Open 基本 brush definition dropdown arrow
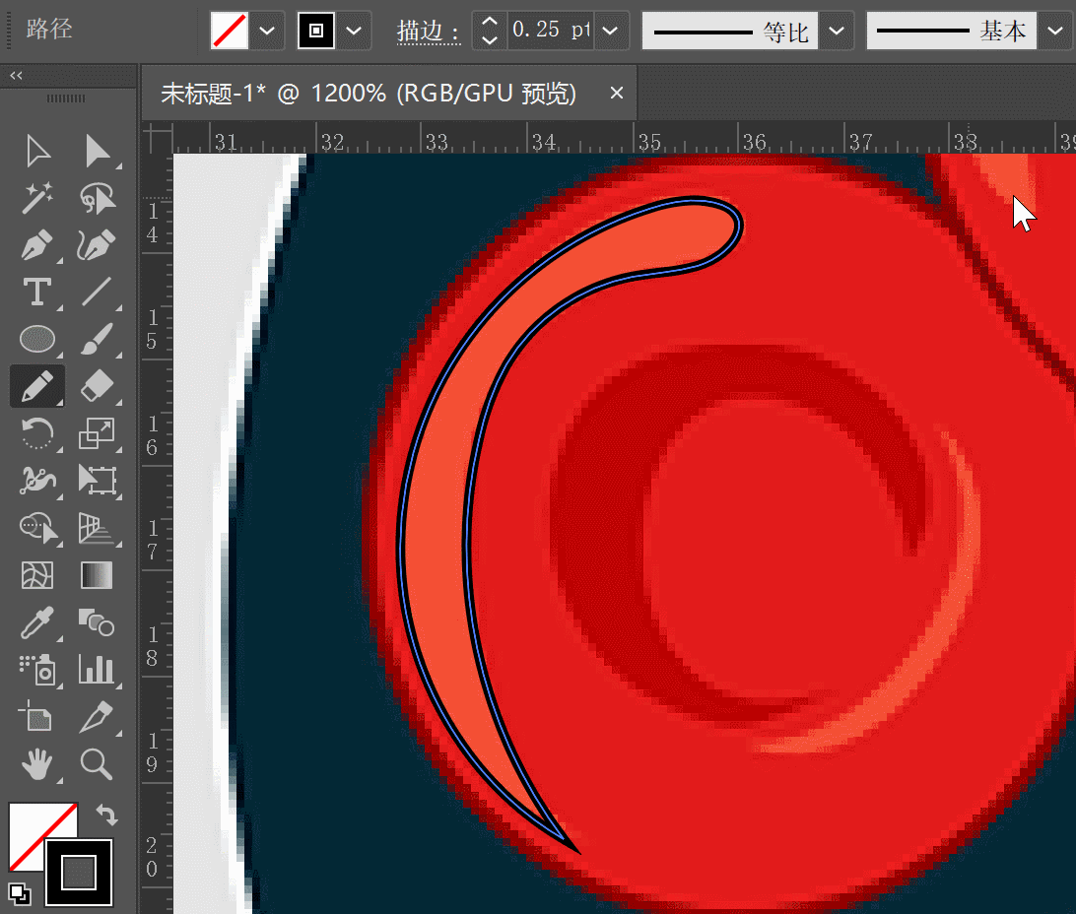1076x914 pixels. [1054, 31]
